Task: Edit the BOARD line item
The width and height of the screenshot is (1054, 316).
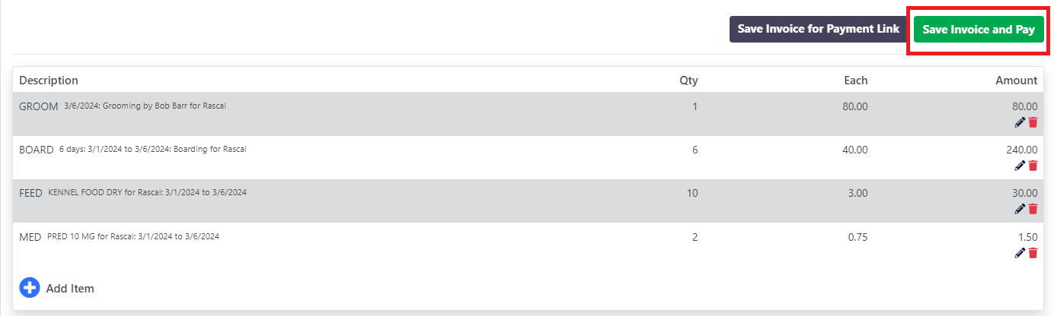Action: coord(1020,166)
